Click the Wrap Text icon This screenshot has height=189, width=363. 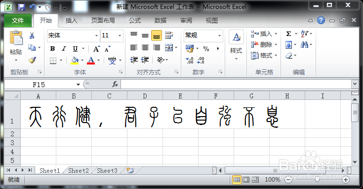coord(169,35)
